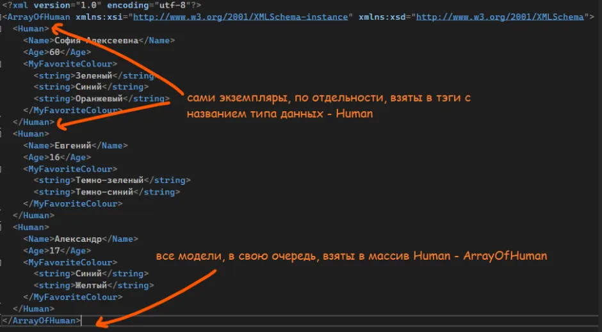The height and width of the screenshot is (332, 602).
Task: Click the Темно-зеленый string value
Action: [110, 180]
